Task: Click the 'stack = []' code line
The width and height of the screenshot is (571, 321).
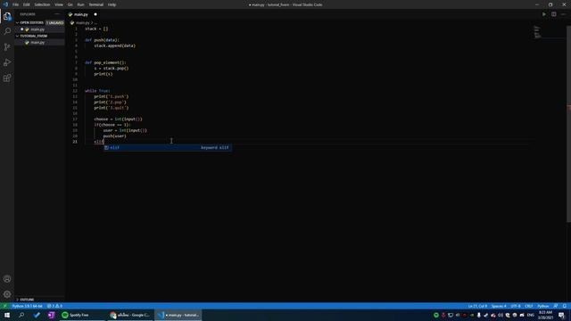Action: tap(96, 29)
